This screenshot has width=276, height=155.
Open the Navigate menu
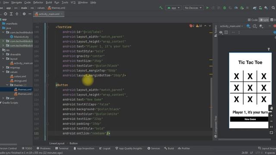(x=16, y=3)
